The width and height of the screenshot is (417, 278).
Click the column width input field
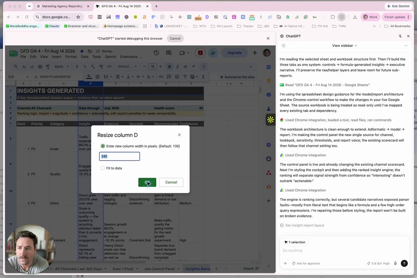(119, 156)
